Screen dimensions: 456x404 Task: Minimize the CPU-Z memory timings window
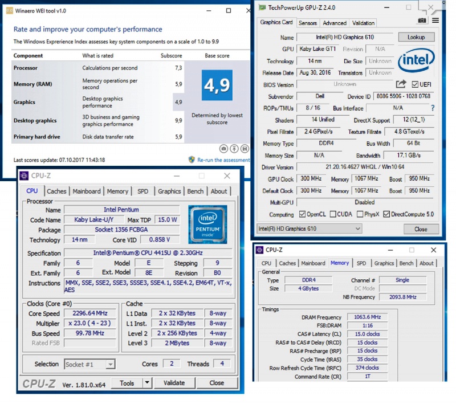390,250
